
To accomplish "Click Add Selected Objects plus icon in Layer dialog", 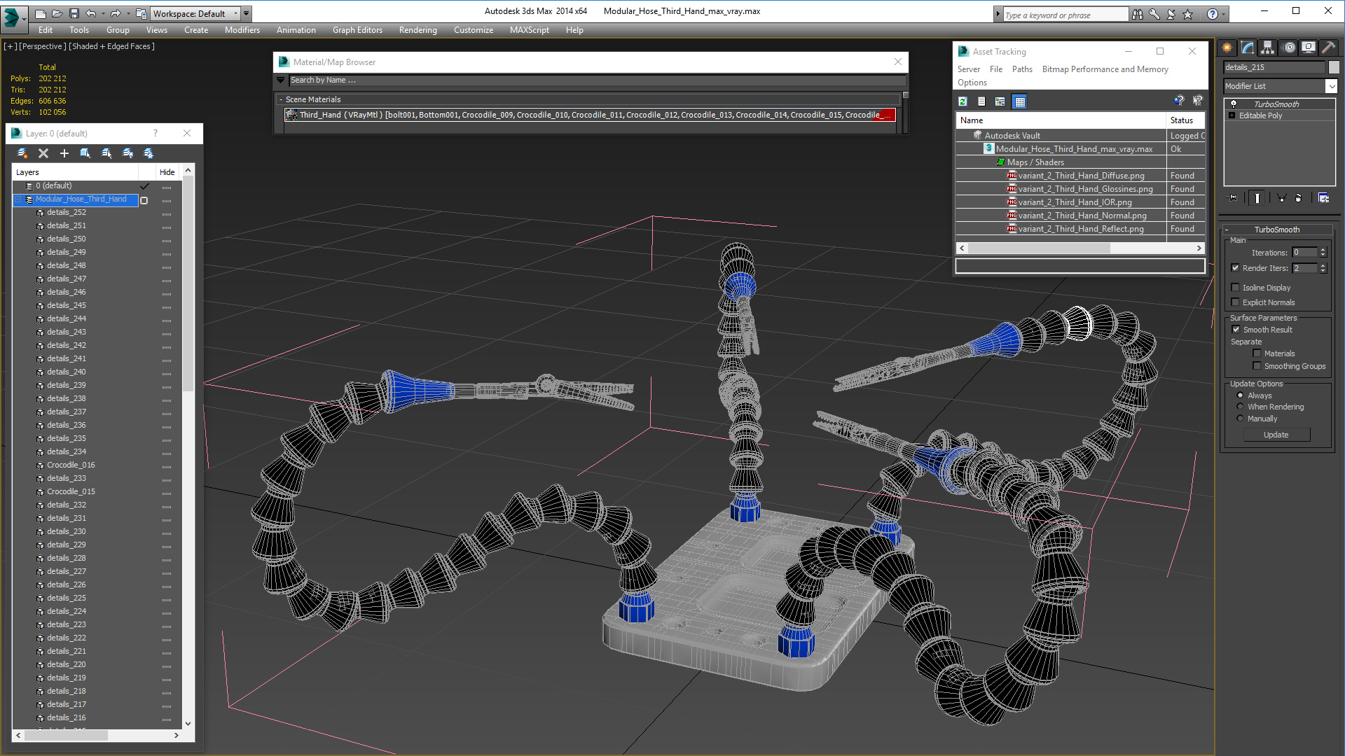I will [64, 153].
